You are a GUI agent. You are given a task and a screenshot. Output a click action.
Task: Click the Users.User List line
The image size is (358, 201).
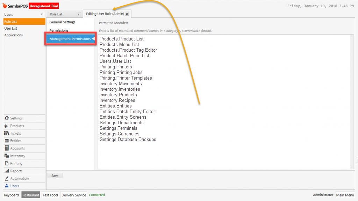point(115,61)
